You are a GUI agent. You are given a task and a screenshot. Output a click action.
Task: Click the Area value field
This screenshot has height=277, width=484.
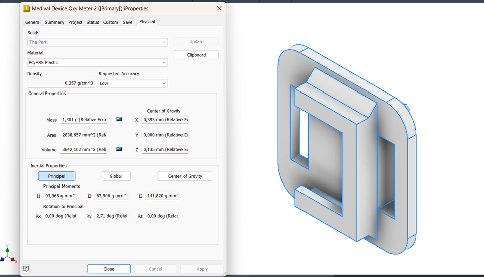coord(84,135)
